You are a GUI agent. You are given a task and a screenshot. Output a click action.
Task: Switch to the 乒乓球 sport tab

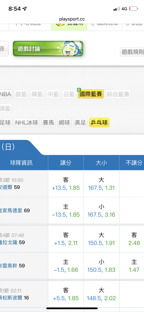pyautogui.click(x=99, y=123)
